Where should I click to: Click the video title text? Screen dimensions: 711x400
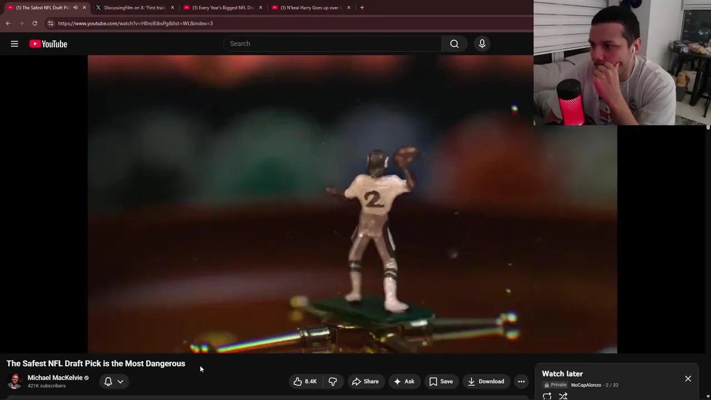pyautogui.click(x=96, y=363)
